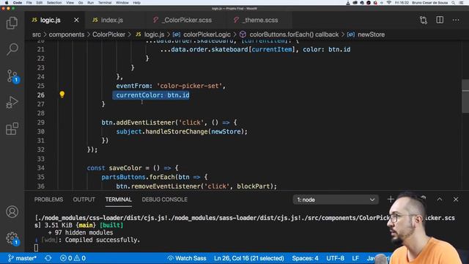Image resolution: width=469 pixels, height=264 pixels.
Task: Open line and column indicator Ln 26, Col 16
Action: click(249, 258)
